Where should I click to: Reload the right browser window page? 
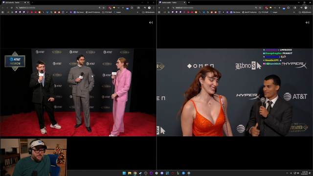coord(168,8)
